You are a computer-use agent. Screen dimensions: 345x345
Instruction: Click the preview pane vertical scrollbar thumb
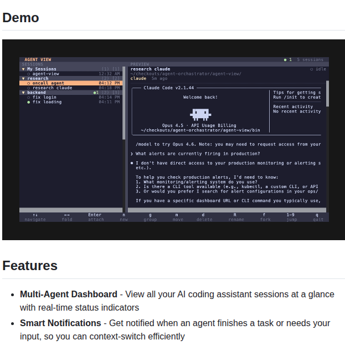[328, 94]
